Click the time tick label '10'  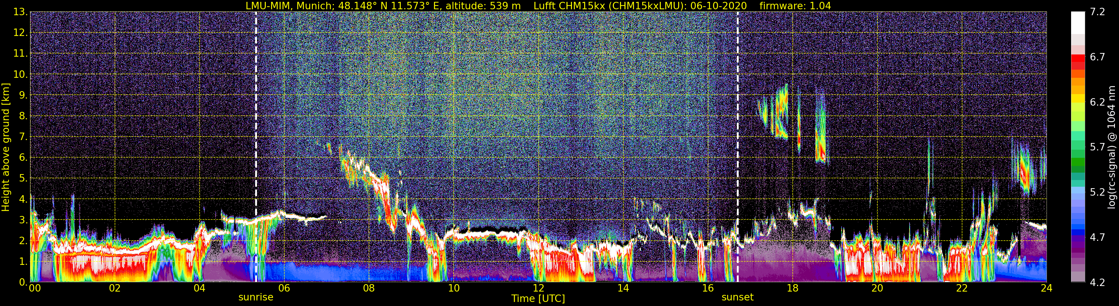[x=453, y=289]
